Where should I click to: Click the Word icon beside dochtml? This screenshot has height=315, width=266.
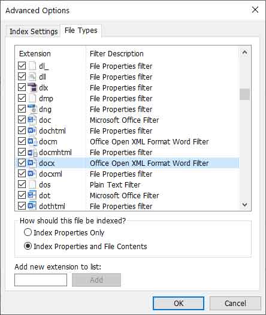(x=32, y=131)
